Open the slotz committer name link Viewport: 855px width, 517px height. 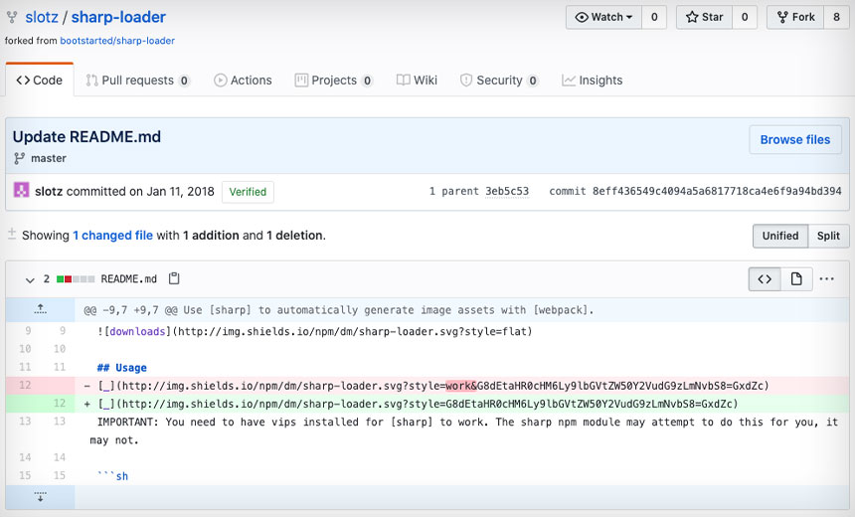click(49, 192)
